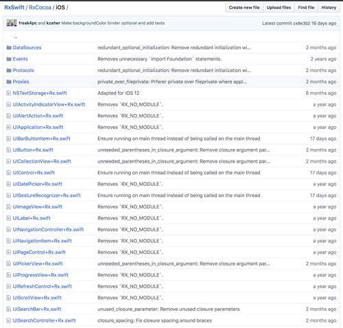Screen dimensions: 343x328
Task: Open UINavigationController+Rx.swift file
Action: coord(48,229)
